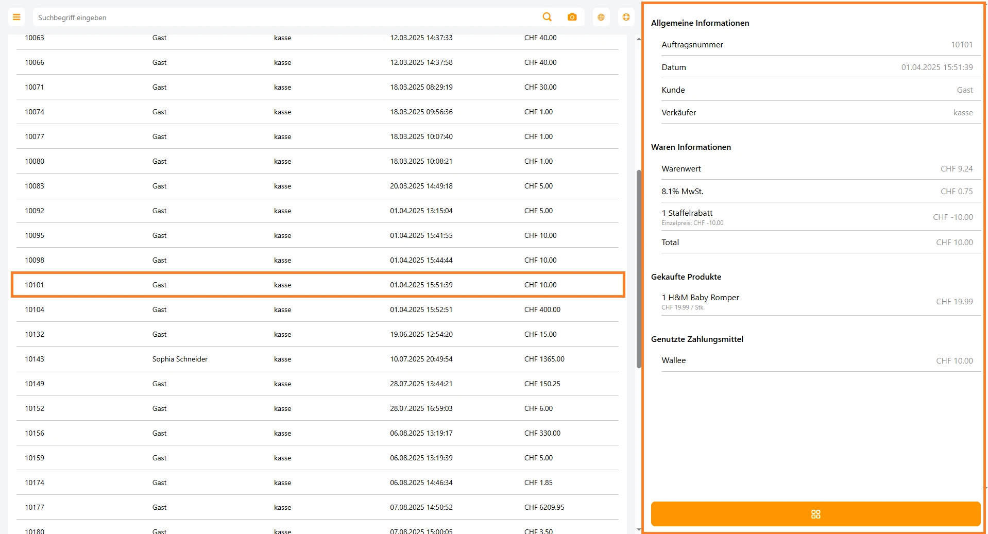Click the Wallee payment method entry
Screen dimensions: 988x534
coord(816,360)
